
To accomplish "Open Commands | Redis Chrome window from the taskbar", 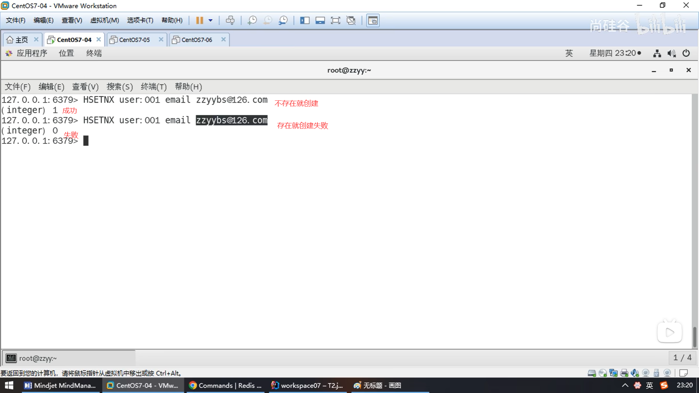I will coord(226,385).
